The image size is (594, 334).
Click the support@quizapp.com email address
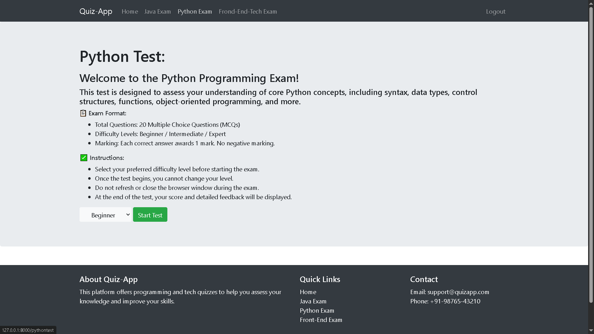[x=458, y=292]
